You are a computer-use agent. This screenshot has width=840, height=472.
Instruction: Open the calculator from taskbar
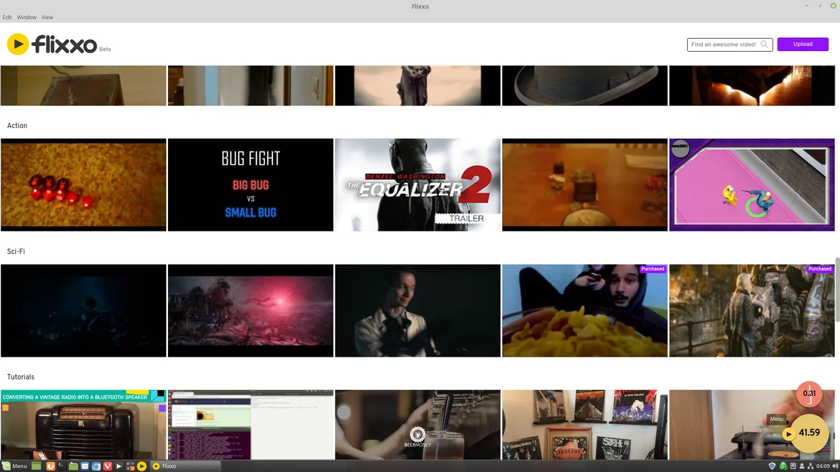(x=131, y=466)
